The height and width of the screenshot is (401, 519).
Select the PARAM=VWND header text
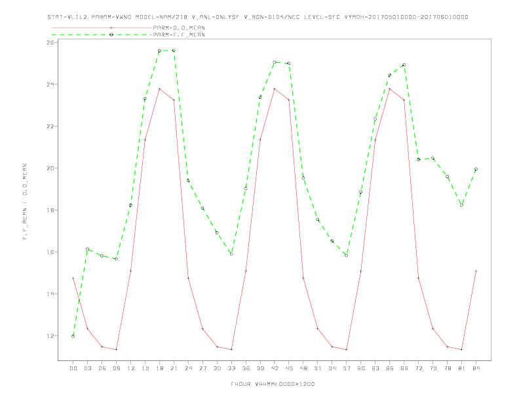111,17
